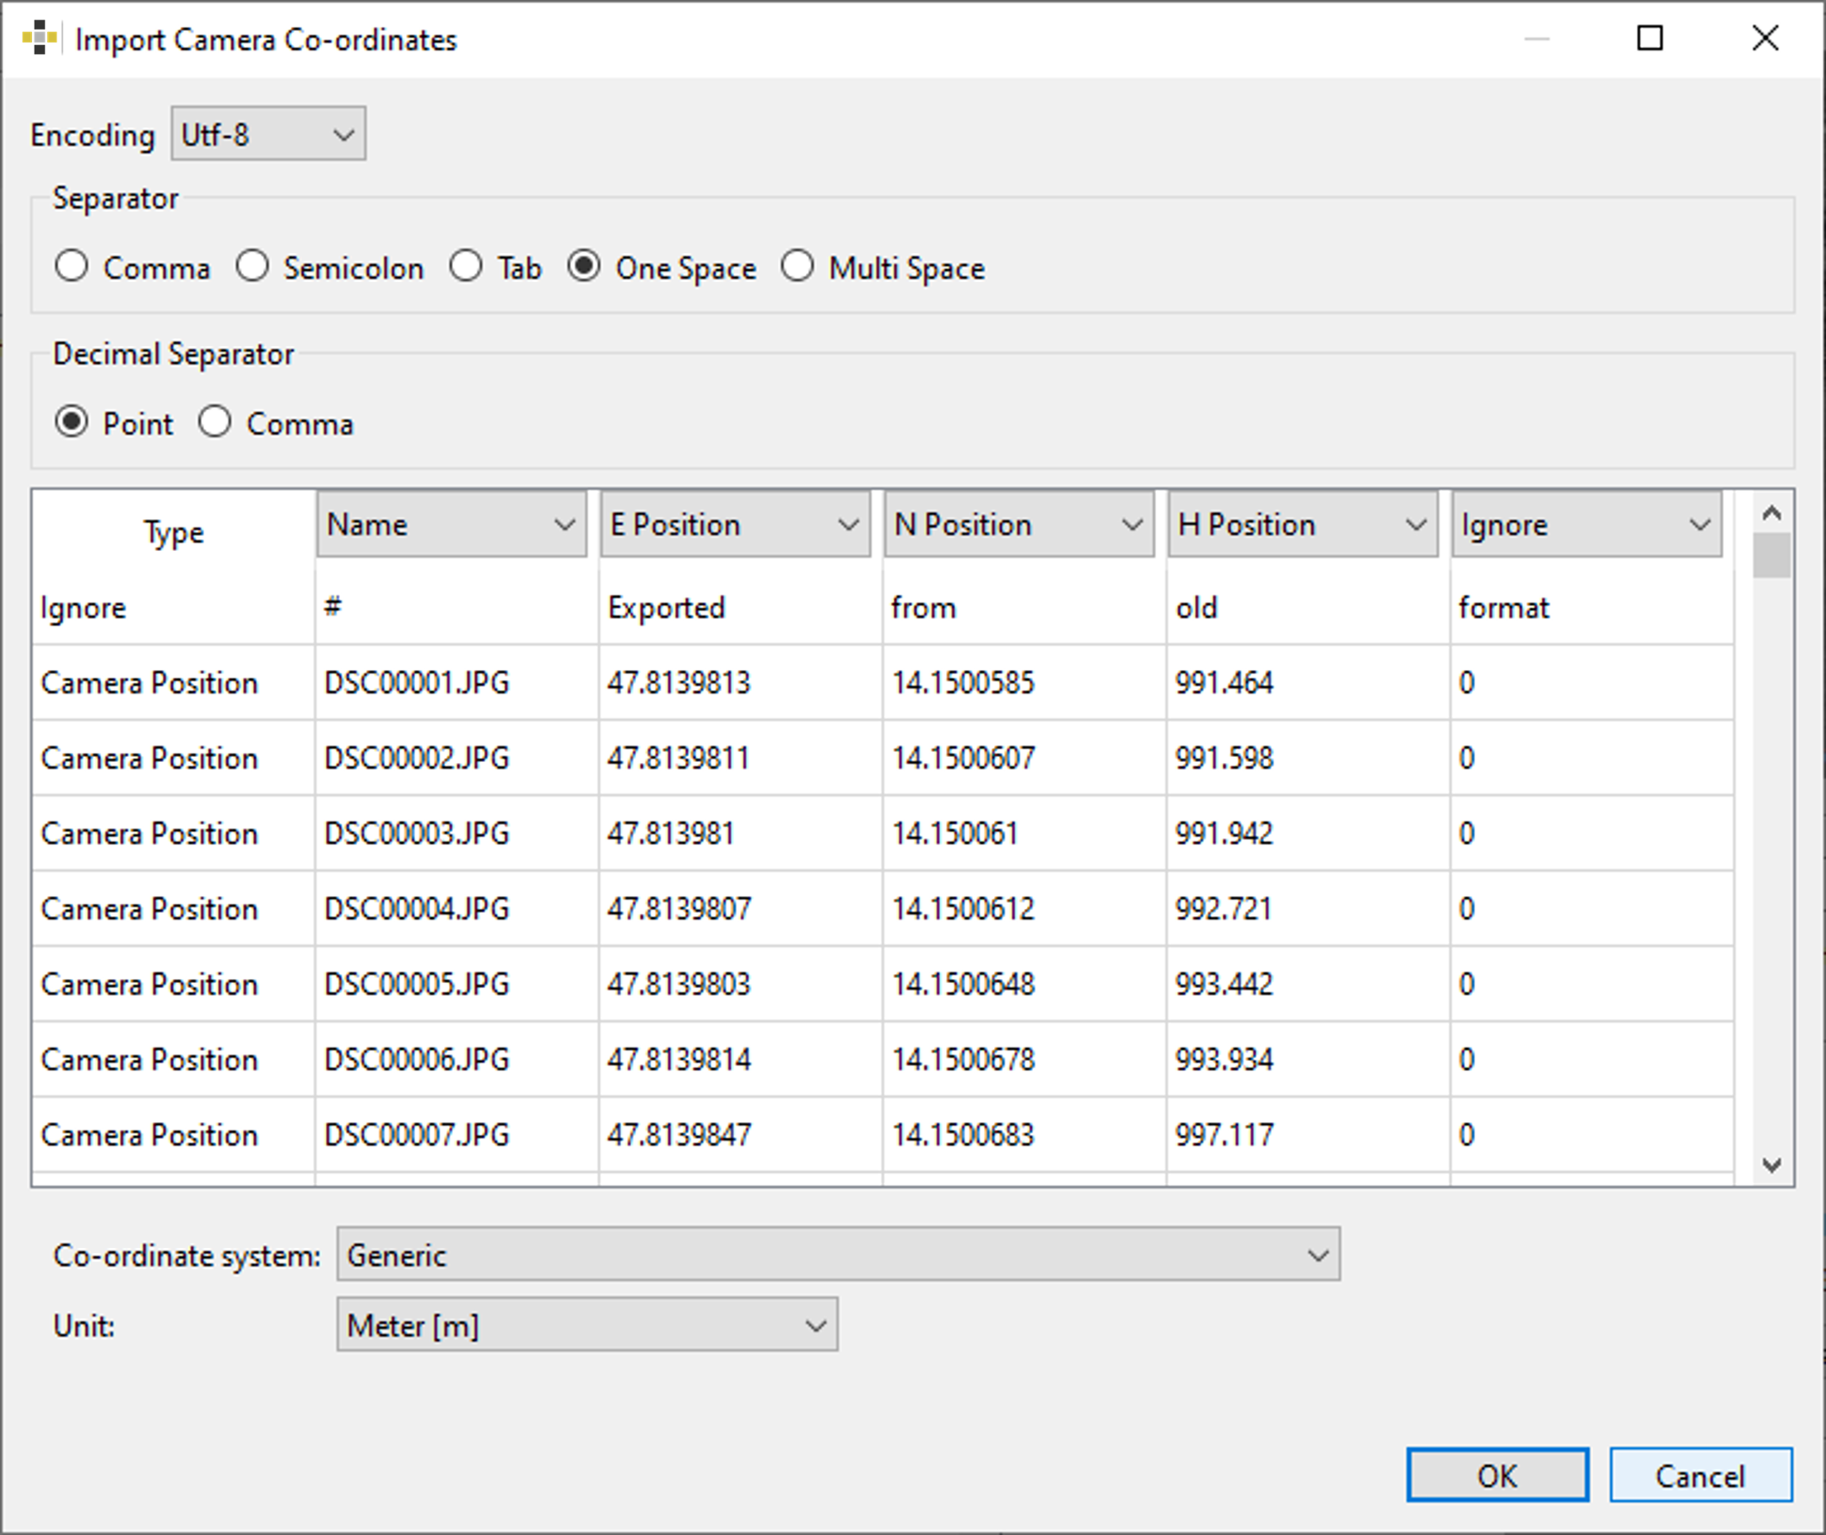
Task: Select the DSC00005.JPG name cell
Action: pos(456,984)
